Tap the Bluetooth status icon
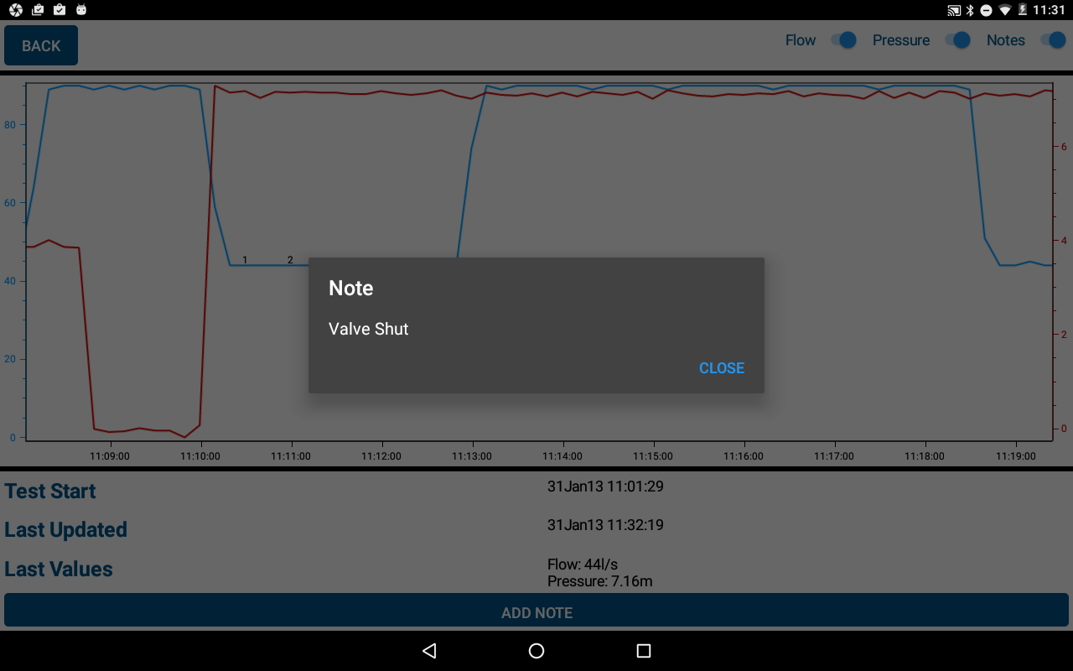 (x=970, y=10)
